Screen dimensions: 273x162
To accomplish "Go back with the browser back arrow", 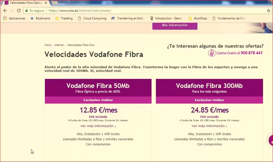I will (5, 11).
